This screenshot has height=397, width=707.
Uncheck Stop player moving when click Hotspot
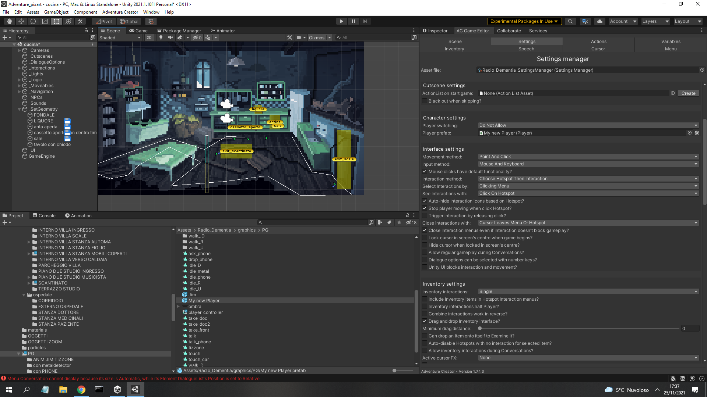click(425, 208)
